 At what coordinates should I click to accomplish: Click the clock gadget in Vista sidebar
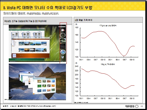click(63, 35)
